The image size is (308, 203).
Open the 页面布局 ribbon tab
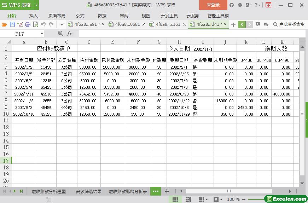pos(57,16)
